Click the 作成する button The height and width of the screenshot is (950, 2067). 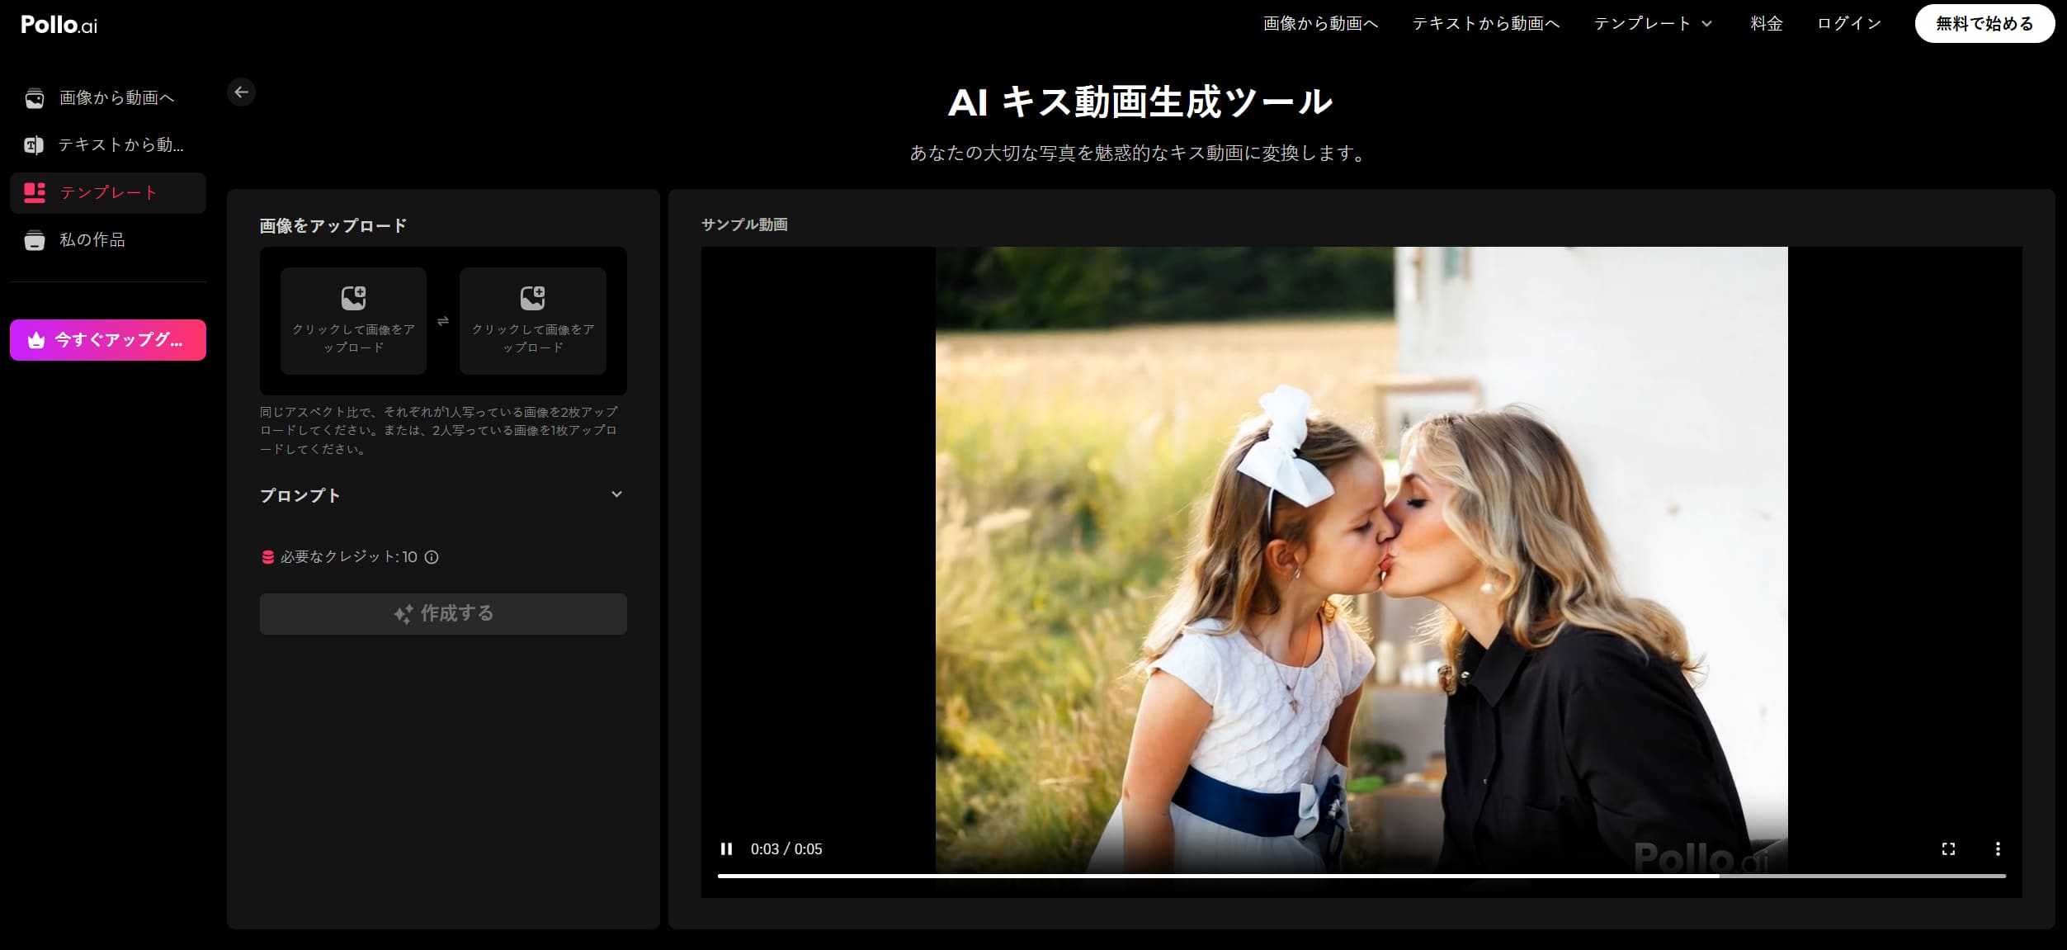pyautogui.click(x=443, y=614)
